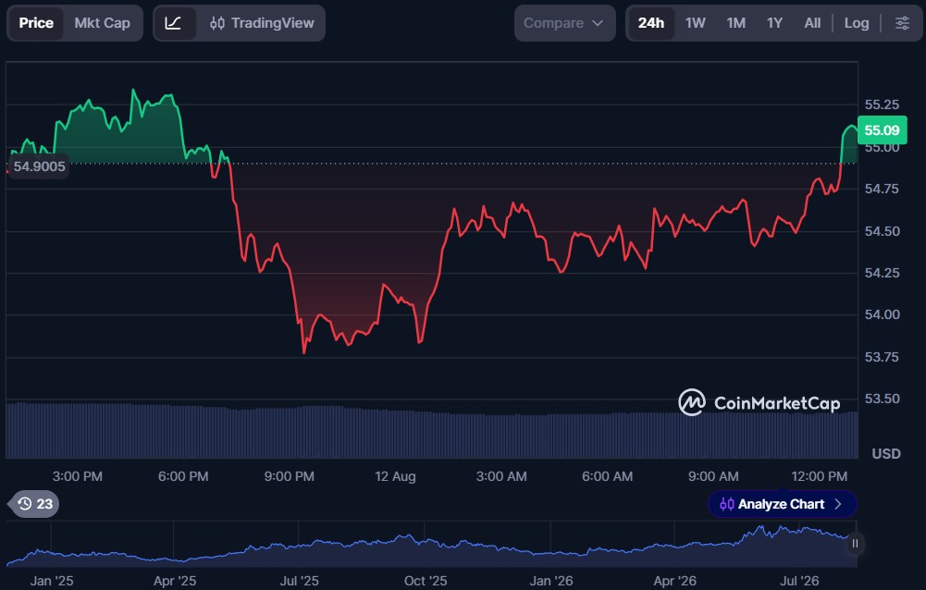
Task: Click the 55.25 price axis label
Action: pos(882,104)
